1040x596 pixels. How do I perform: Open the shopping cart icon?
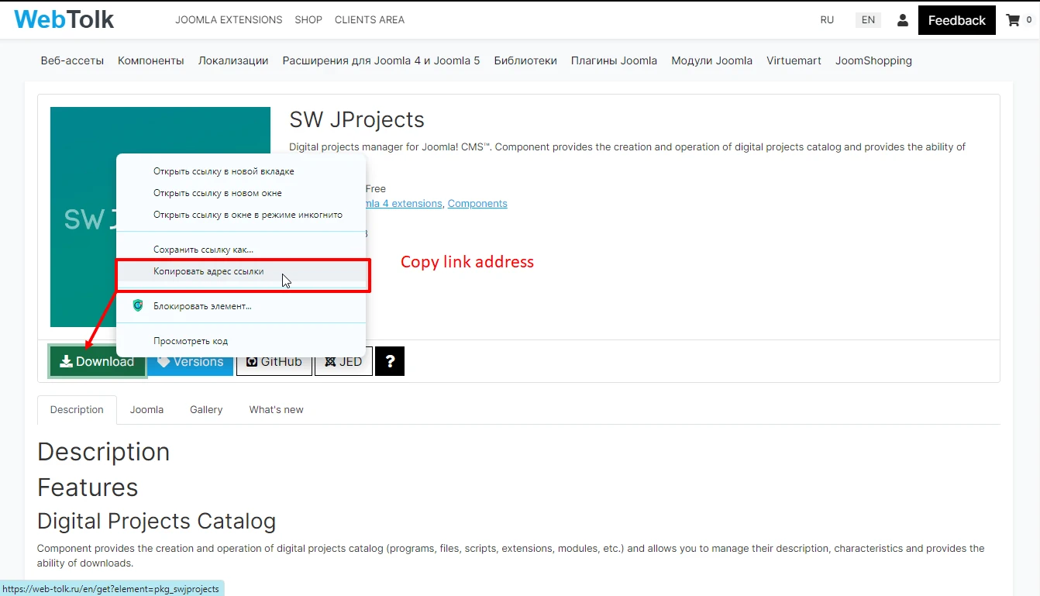(1013, 20)
